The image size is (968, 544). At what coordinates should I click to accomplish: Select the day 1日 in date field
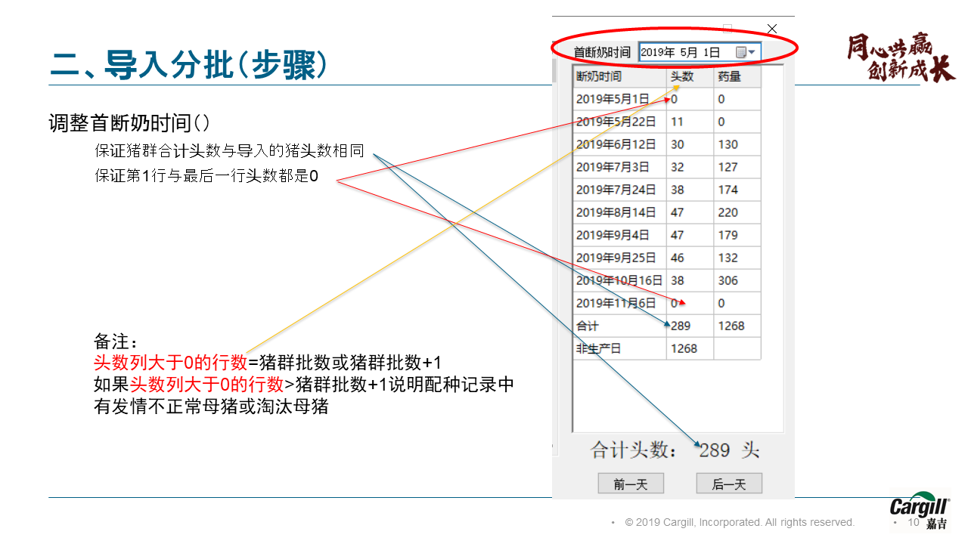(x=712, y=52)
